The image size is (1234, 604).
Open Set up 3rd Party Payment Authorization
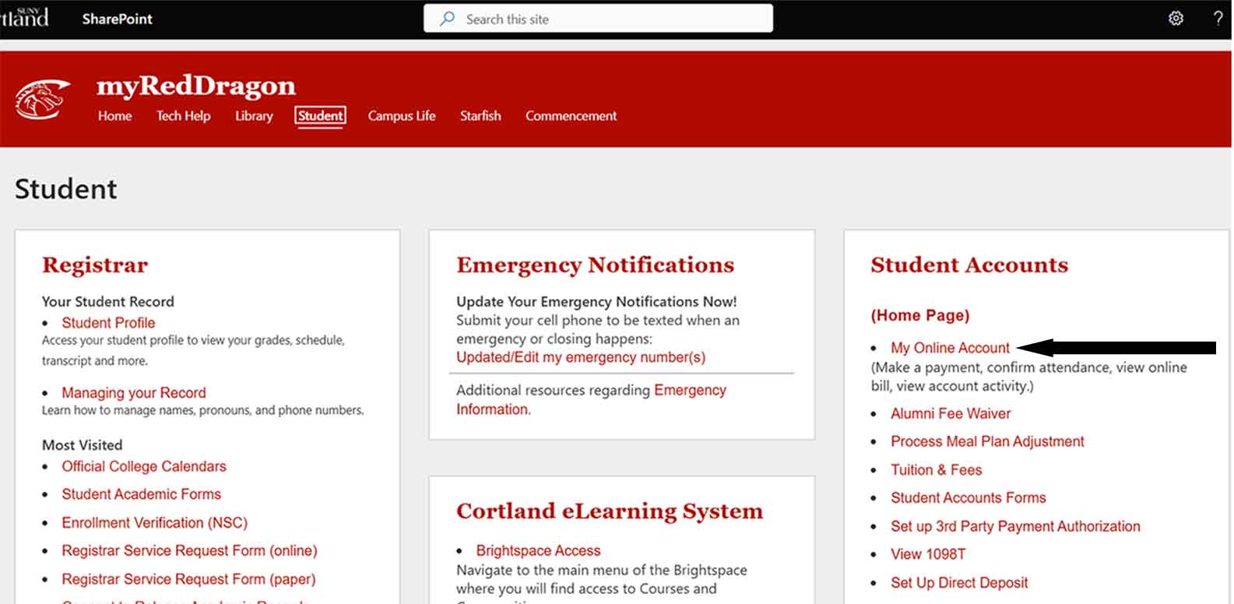click(x=1015, y=526)
